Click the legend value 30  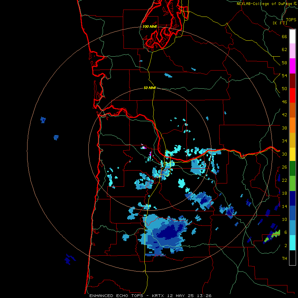284,154
